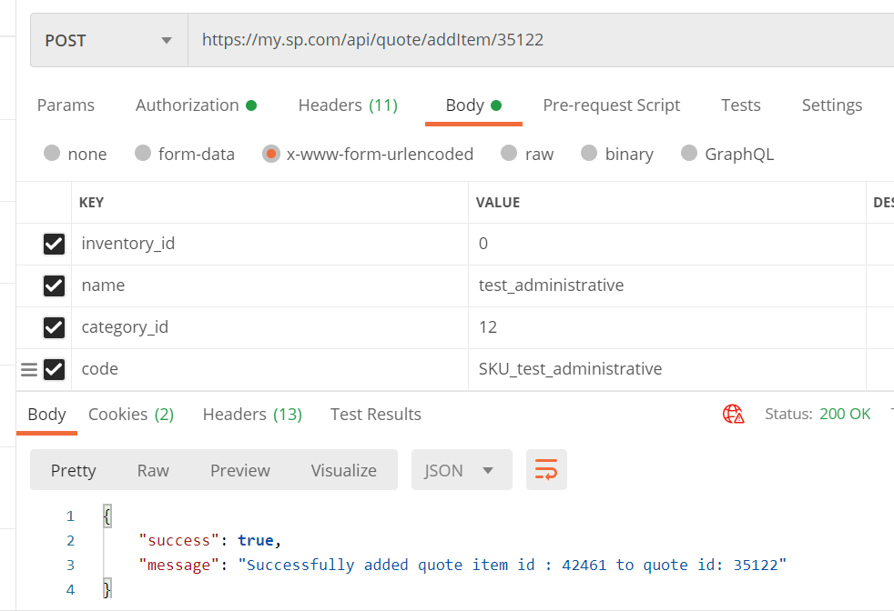Click the request URL input field
The height and width of the screenshot is (611, 894).
(537, 40)
